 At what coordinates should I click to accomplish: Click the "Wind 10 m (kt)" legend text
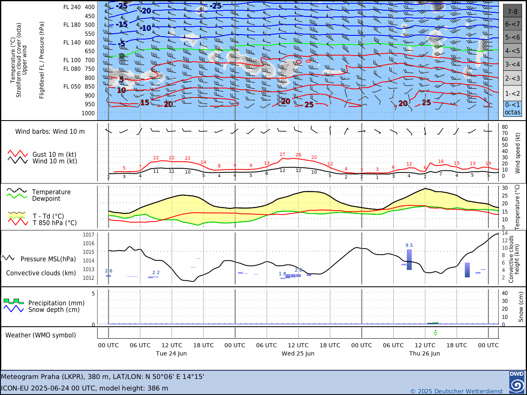pyautogui.click(x=55, y=161)
